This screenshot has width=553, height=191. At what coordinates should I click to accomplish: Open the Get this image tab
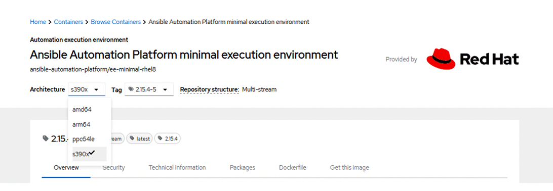coord(349,167)
